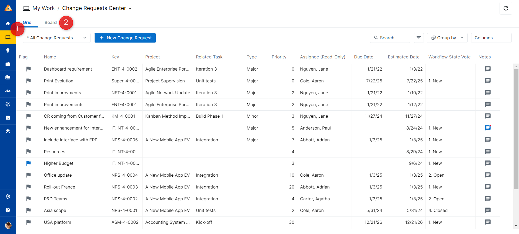The height and width of the screenshot is (234, 519).
Task: Toggle the flag for Higher Budget
Action: point(28,163)
